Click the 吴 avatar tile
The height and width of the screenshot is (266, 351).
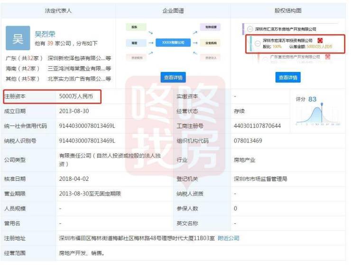click(x=18, y=38)
